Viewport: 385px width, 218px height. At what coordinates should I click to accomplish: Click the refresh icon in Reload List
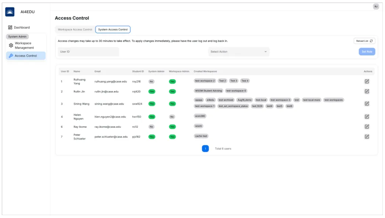pyautogui.click(x=371, y=41)
